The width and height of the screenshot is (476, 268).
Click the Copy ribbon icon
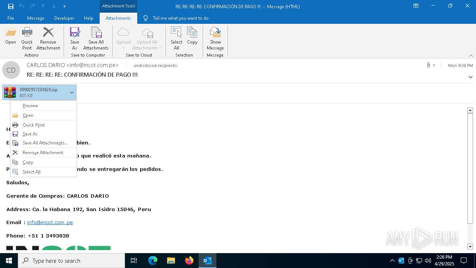192,36
